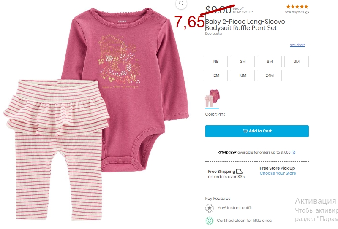The width and height of the screenshot is (338, 229).
Task: Open the info icon next to DOB 06/2022
Action: pos(307,13)
